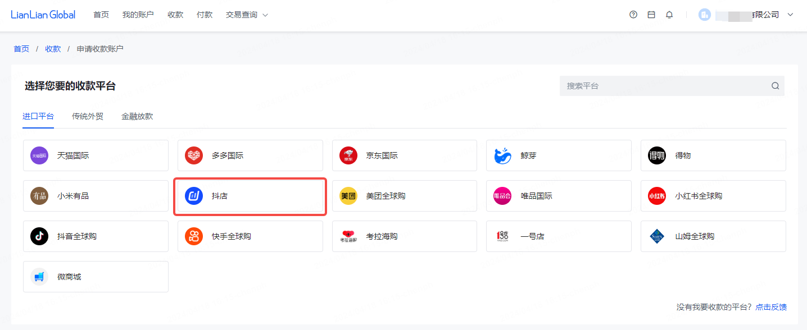Open the company account dropdown arrow
This screenshot has height=330, width=807.
pyautogui.click(x=790, y=15)
